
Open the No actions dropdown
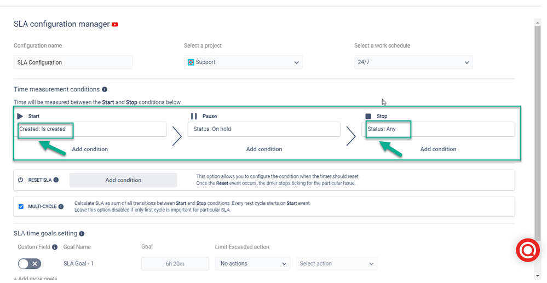(x=252, y=263)
